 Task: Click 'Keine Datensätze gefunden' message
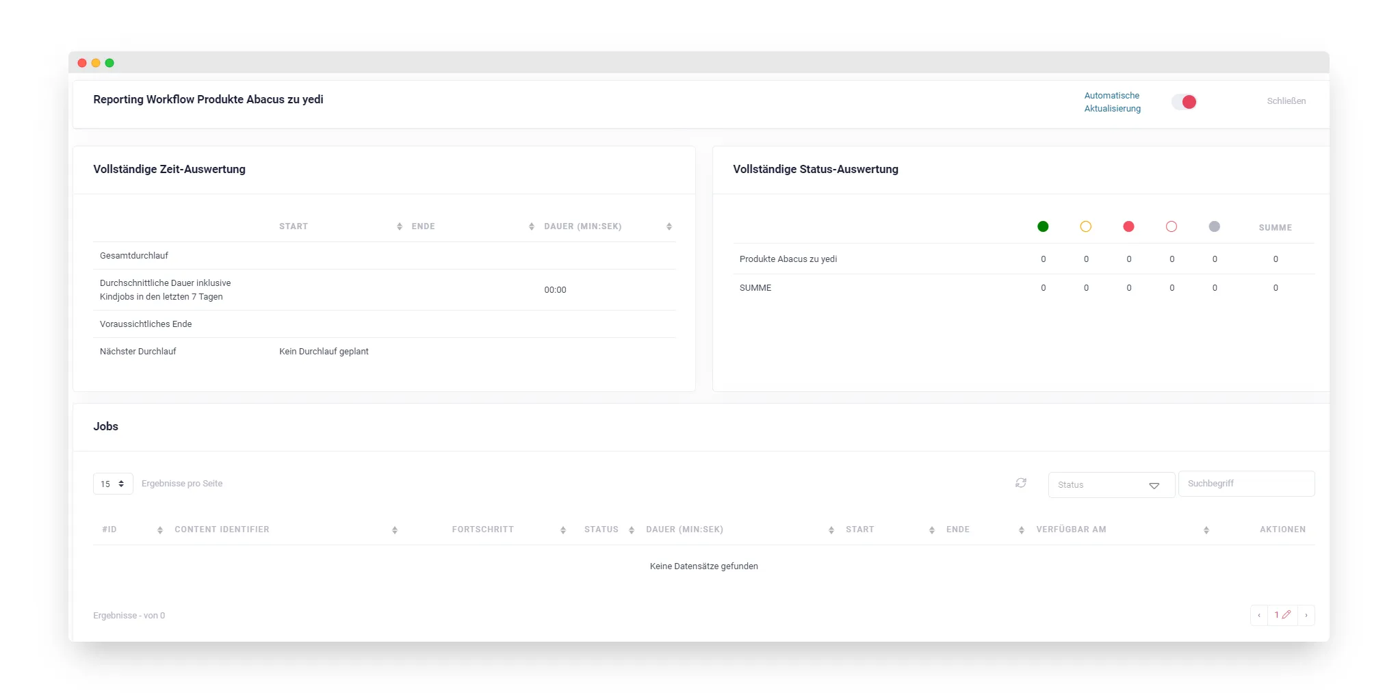click(703, 566)
